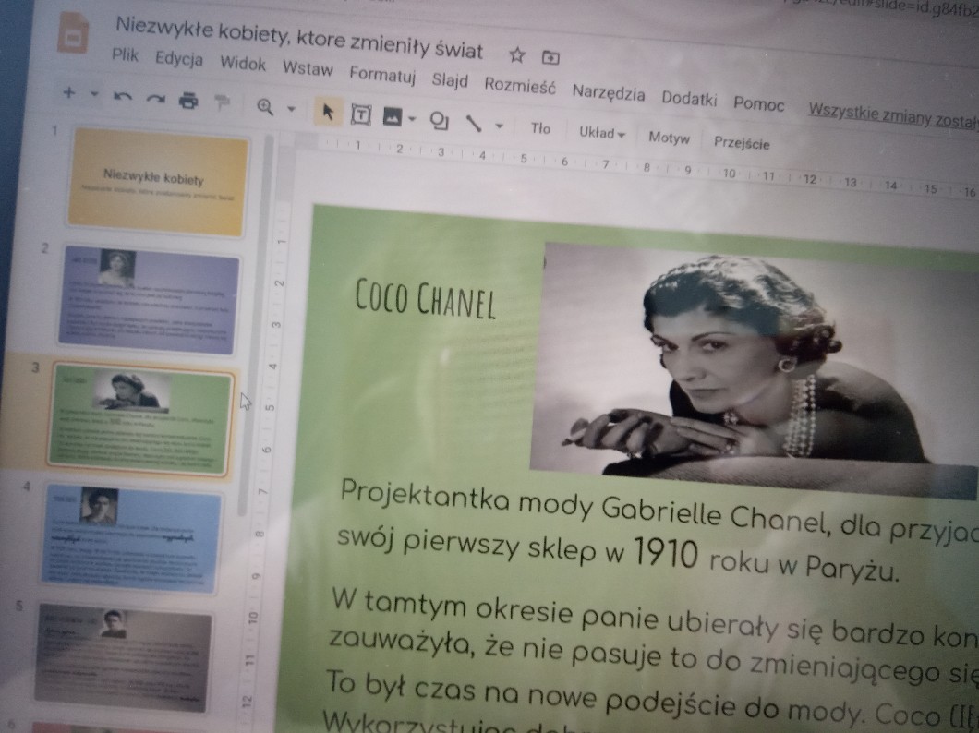
Task: Activate the text box tool
Action: pos(361,114)
